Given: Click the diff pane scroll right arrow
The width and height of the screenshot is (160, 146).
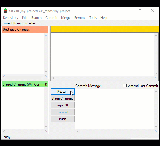Looking at the screenshot, I should [x=156, y=78].
